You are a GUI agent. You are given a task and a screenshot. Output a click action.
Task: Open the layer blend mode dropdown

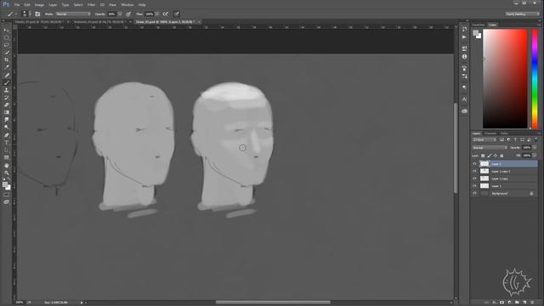tap(490, 148)
